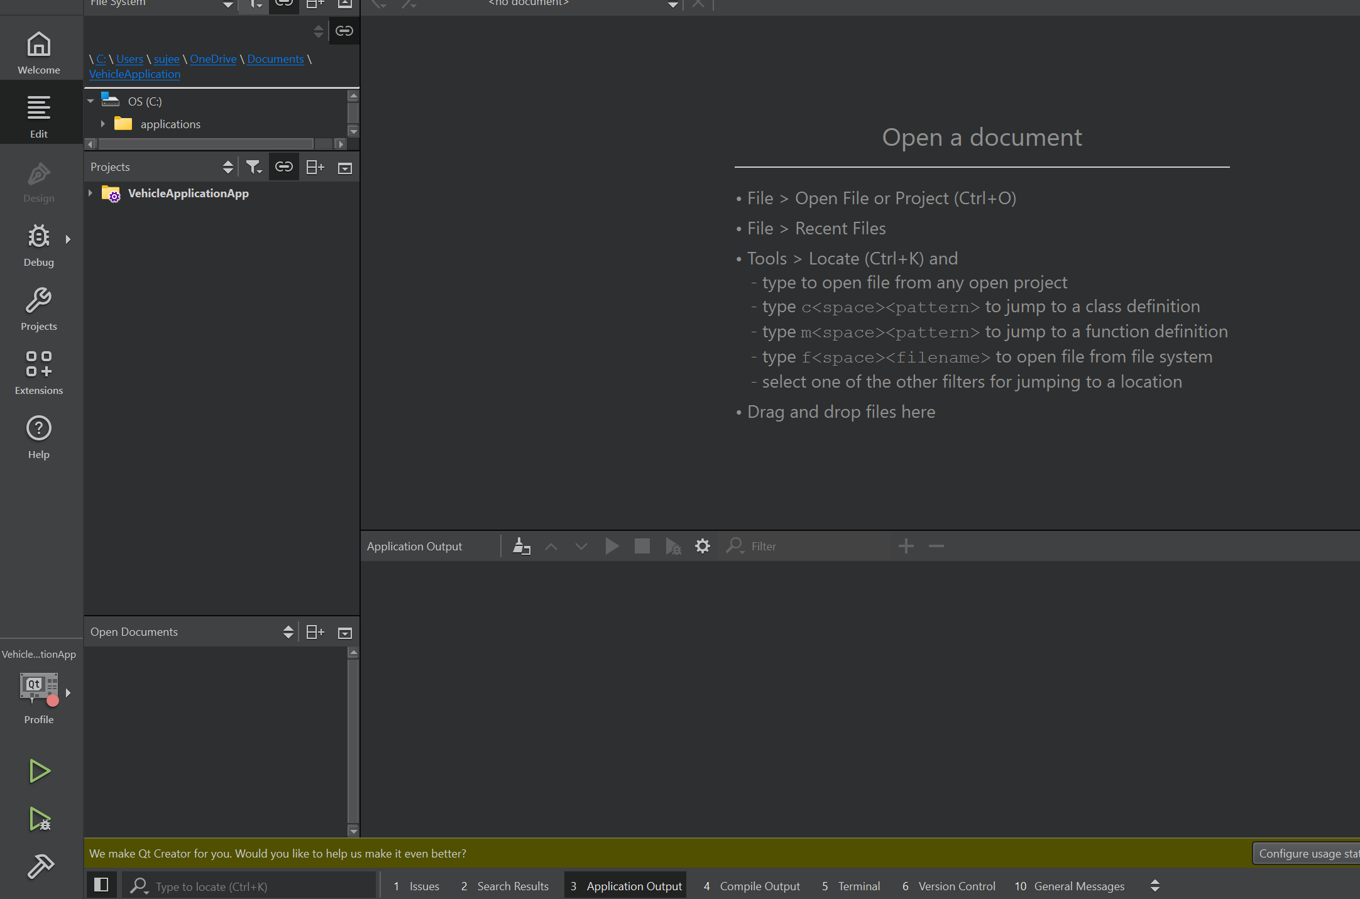Open General Messages tab
The image size is (1360, 899).
(x=1070, y=886)
